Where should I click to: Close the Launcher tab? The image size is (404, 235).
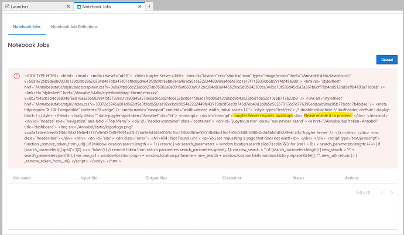tap(69, 6)
